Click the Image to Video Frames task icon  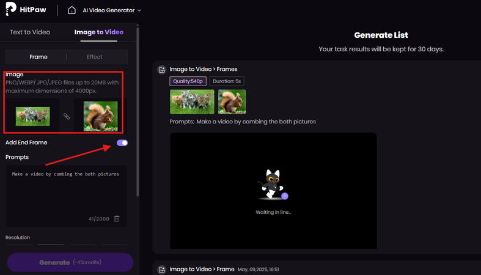pyautogui.click(x=162, y=70)
